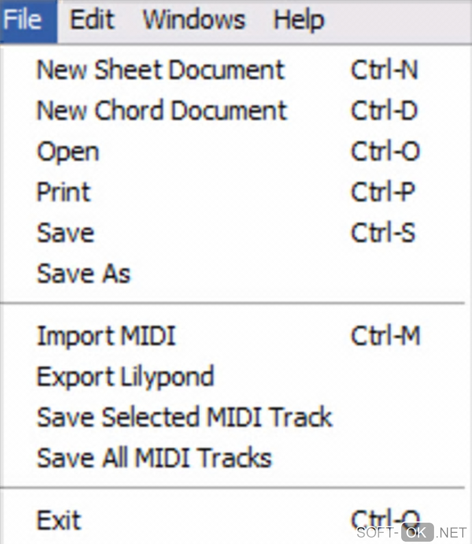The image size is (472, 544).
Task: Click the Ctrl-M shortcut label
Action: click(x=385, y=336)
